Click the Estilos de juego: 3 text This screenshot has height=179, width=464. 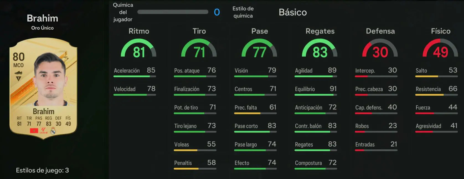[x=42, y=170]
